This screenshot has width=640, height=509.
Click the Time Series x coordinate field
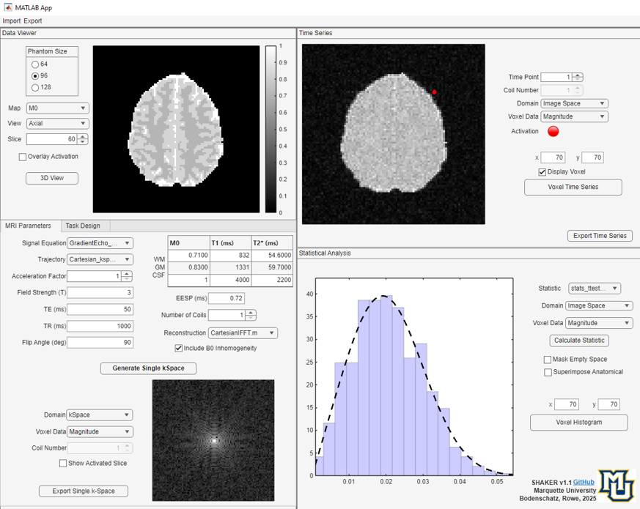(553, 157)
